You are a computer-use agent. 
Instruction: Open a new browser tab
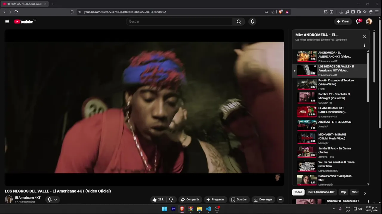point(53,4)
